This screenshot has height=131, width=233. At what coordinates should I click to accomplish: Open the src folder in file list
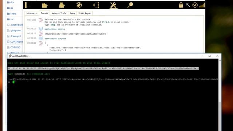point(12,19)
